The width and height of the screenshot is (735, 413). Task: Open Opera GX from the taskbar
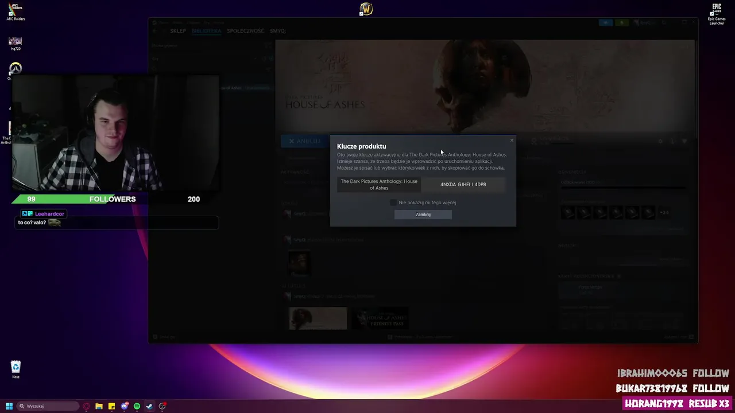pos(86,406)
